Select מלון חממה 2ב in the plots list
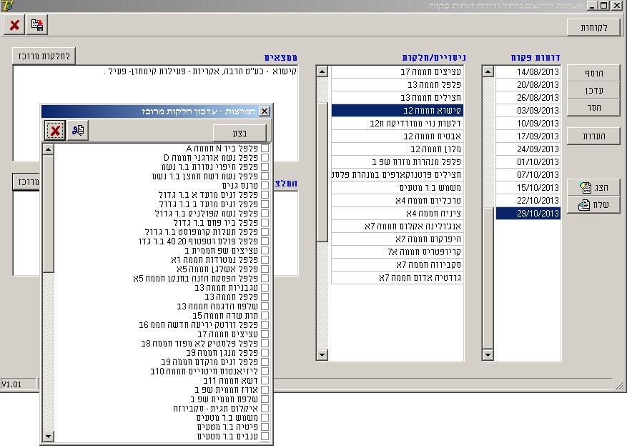The height and width of the screenshot is (448, 627). pos(397,149)
